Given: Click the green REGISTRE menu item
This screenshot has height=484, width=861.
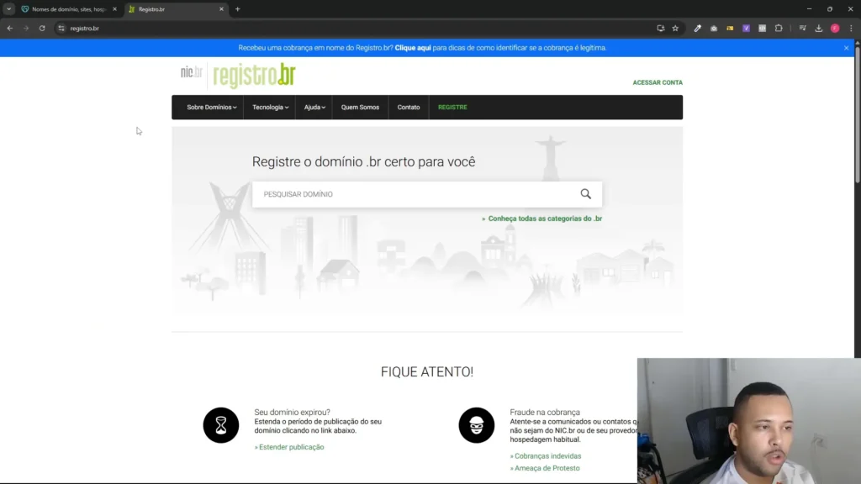Looking at the screenshot, I should (452, 107).
